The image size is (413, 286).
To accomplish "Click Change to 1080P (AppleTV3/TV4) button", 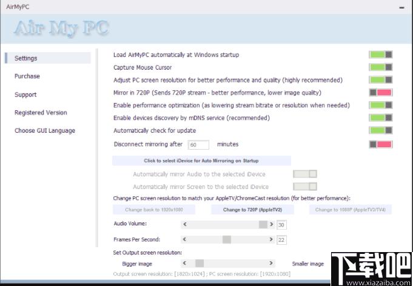I will pyautogui.click(x=351, y=210).
